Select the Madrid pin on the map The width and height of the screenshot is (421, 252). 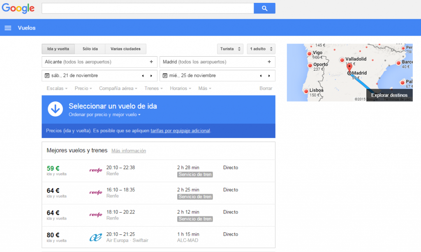349,69
